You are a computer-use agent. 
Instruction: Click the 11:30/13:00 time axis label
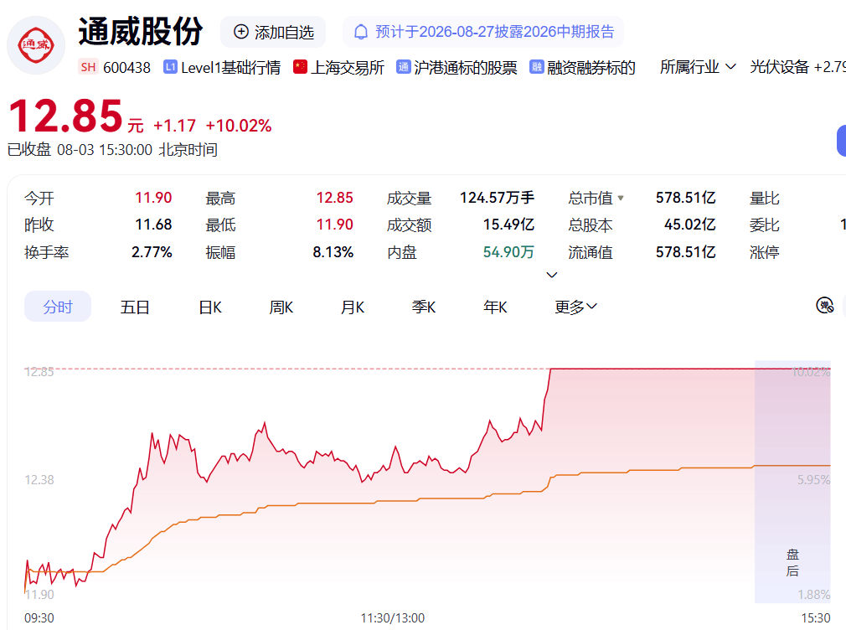pos(393,618)
